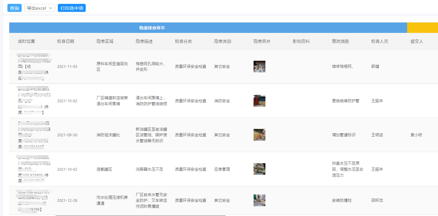The image size is (438, 216).
Task: Click the photo in the 液氨罐区 row
Action: click(x=259, y=169)
